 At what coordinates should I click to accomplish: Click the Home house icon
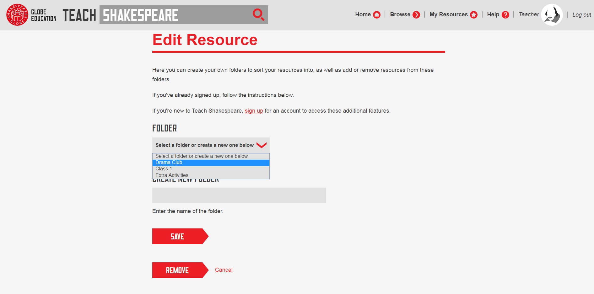(x=377, y=15)
